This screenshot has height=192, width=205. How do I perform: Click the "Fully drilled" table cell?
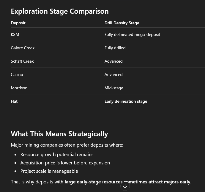115,48
